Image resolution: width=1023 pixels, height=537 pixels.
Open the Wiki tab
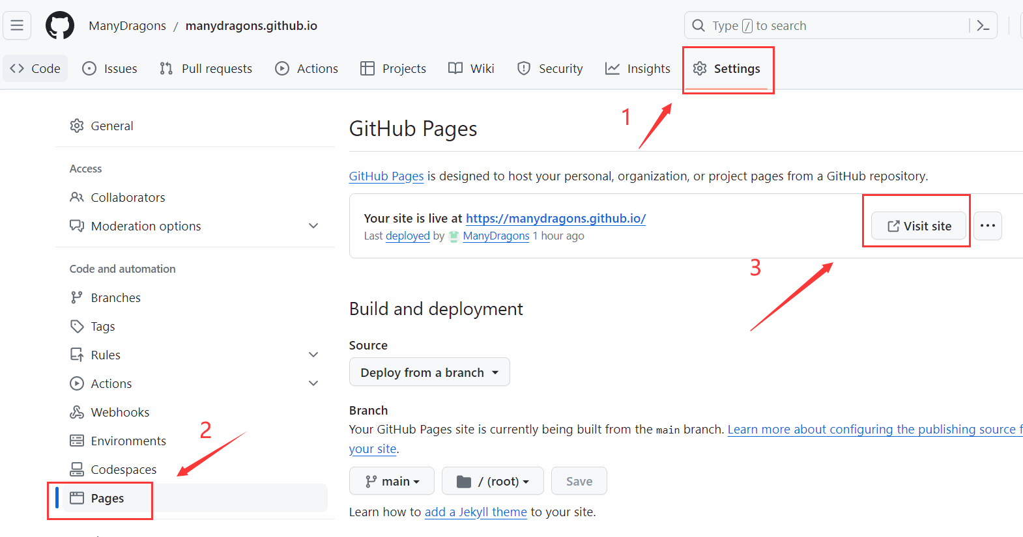pos(472,68)
